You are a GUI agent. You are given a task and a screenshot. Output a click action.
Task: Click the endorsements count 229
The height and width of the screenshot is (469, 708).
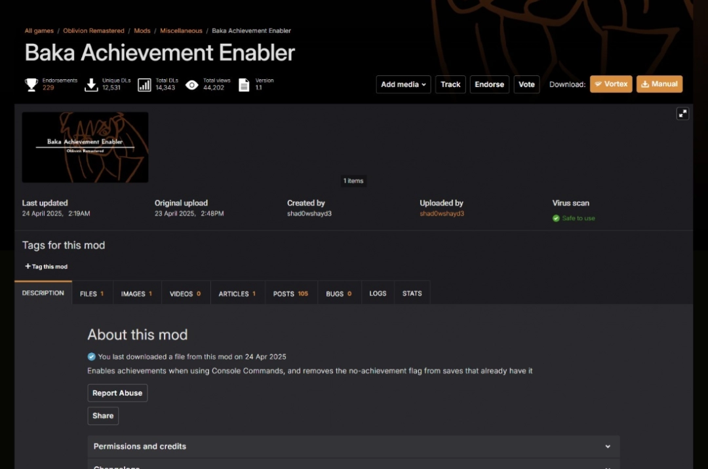[x=49, y=88]
